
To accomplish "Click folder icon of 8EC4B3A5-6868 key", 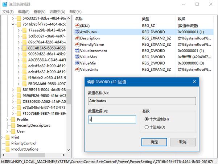I will pyautogui.click(x=24, y=48).
